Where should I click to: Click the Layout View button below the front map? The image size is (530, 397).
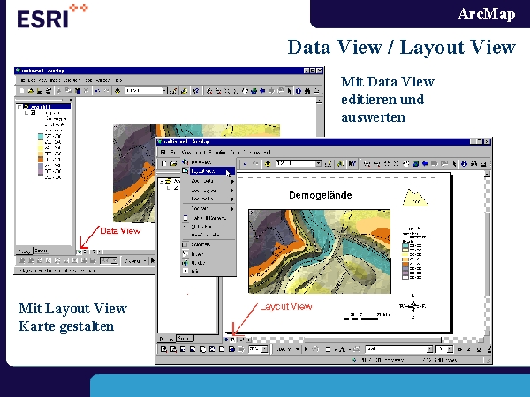click(x=231, y=339)
